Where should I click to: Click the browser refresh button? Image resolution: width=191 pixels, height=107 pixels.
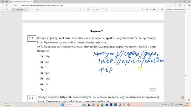click(x=7, y=5)
